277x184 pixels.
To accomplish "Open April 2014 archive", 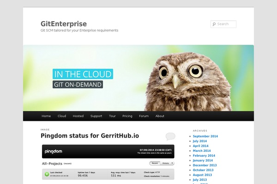I will click(x=200, y=146).
